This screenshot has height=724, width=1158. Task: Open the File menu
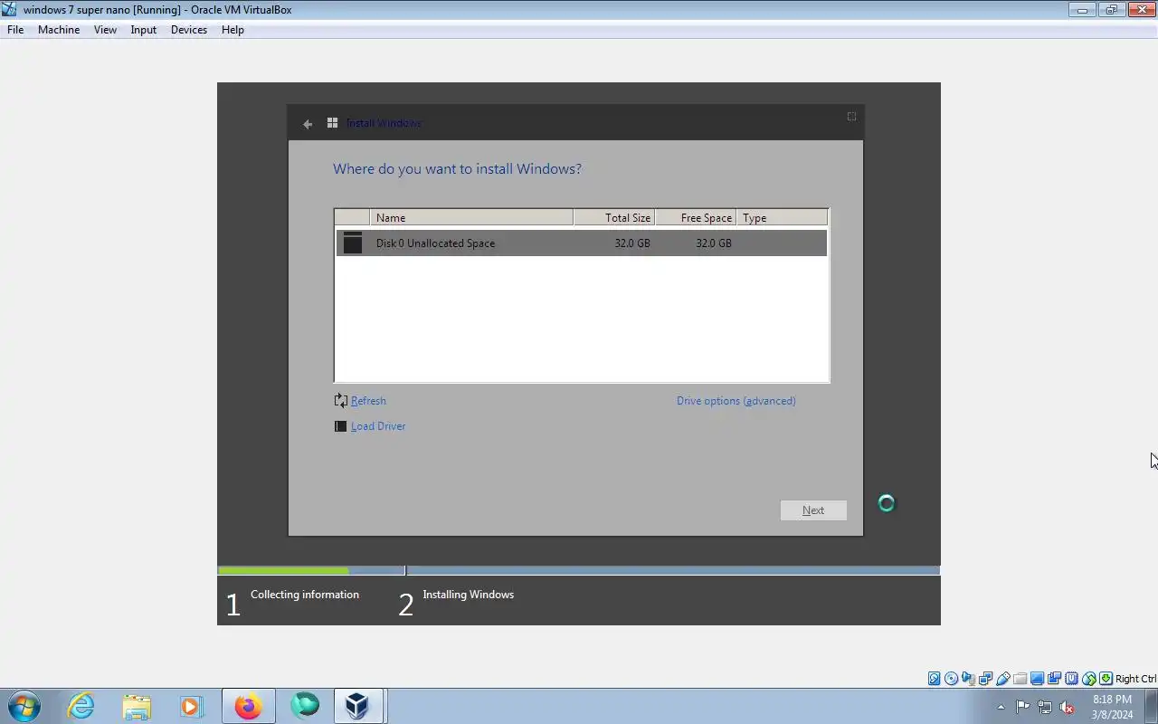[x=15, y=30]
